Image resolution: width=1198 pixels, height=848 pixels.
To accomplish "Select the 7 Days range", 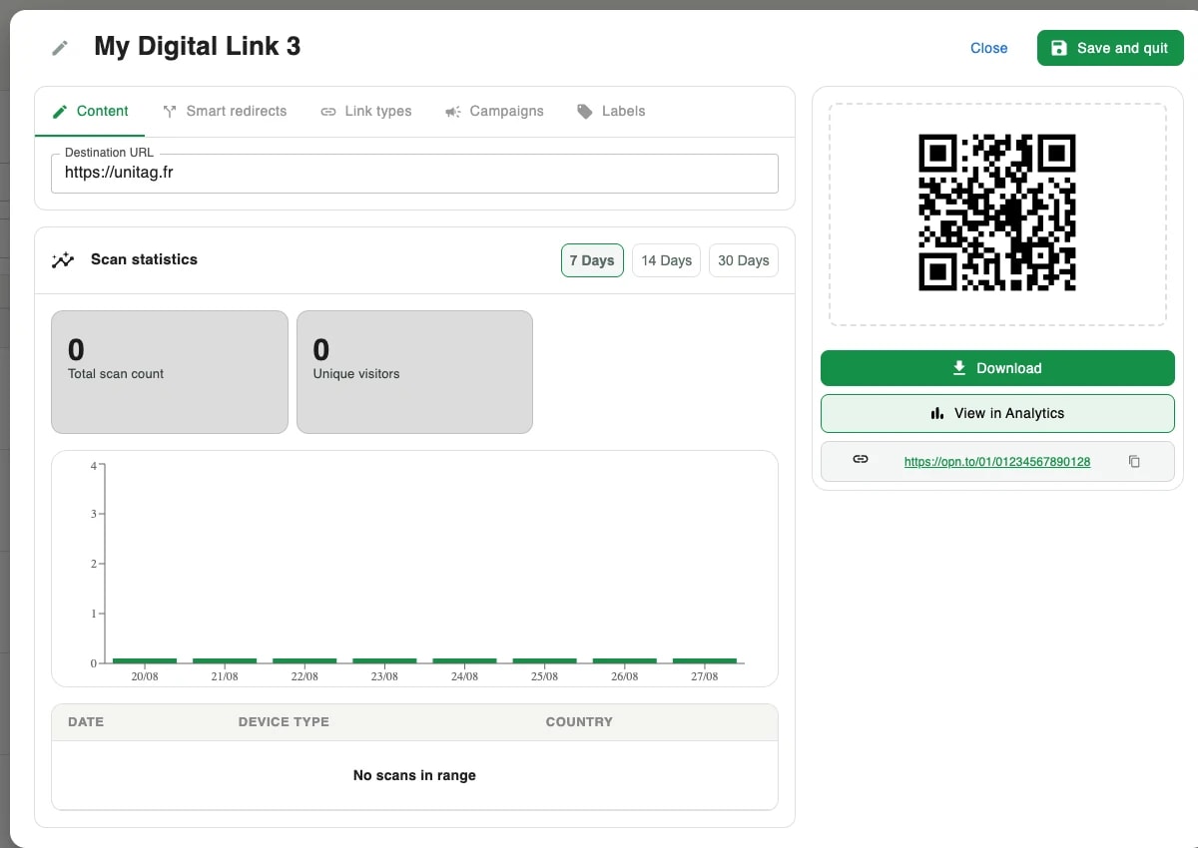I will pyautogui.click(x=592, y=260).
